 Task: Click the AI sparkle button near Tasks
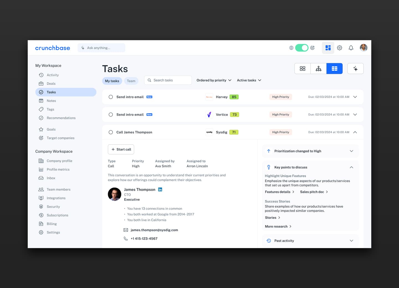(x=355, y=68)
